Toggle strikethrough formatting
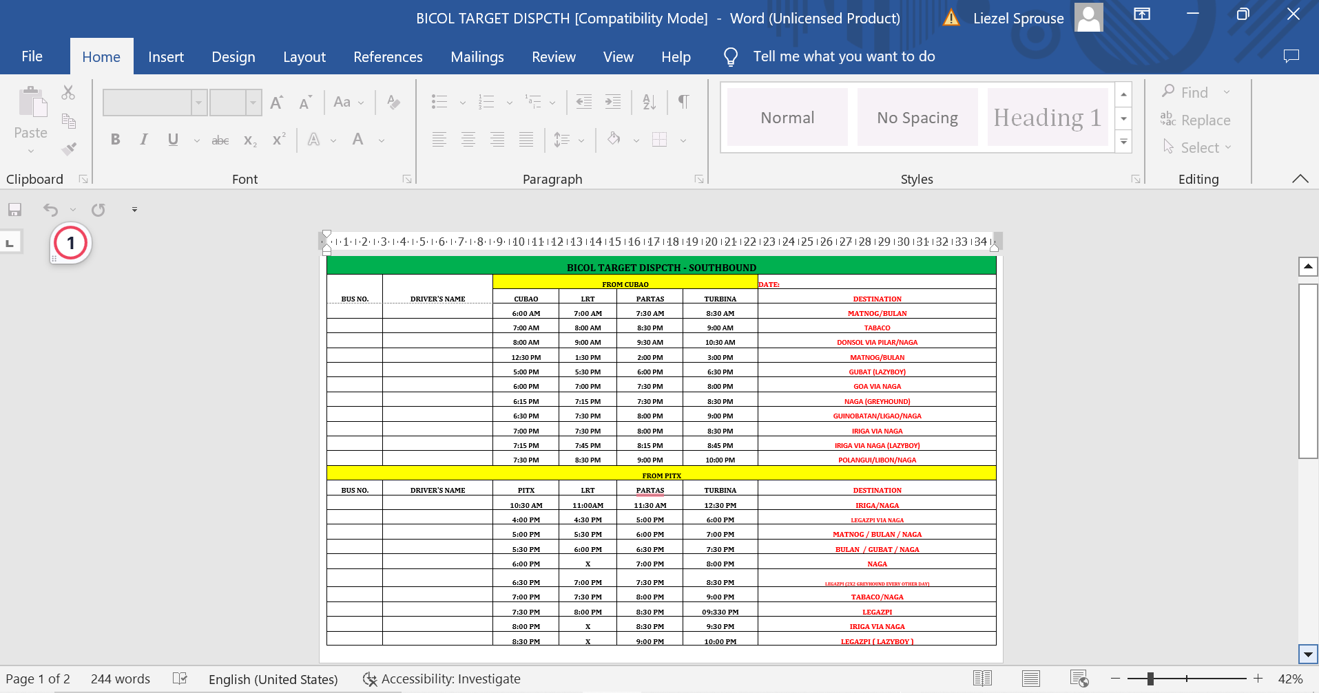This screenshot has width=1319, height=693. tap(220, 140)
